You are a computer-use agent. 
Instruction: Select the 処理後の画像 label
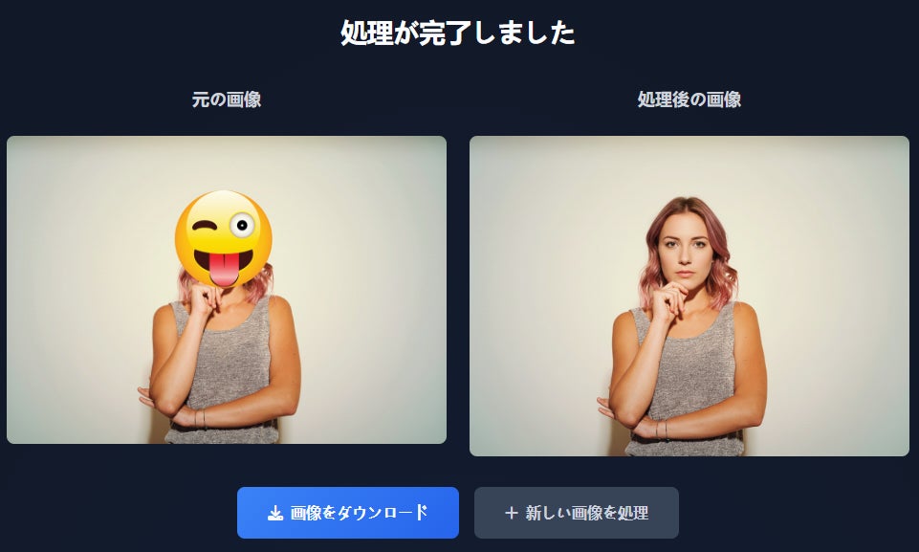click(689, 99)
